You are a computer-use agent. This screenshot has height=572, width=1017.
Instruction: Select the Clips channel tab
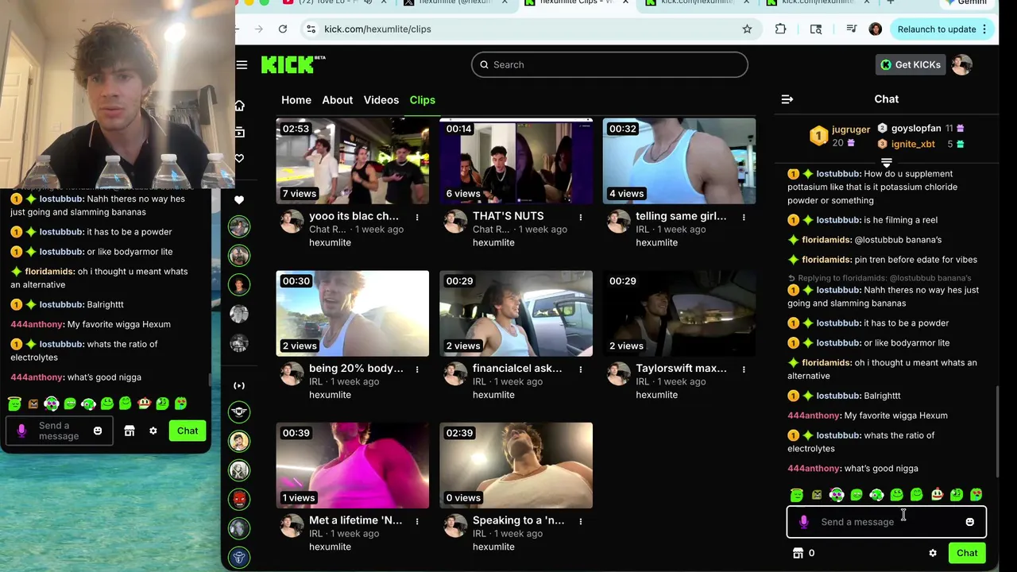tap(423, 100)
